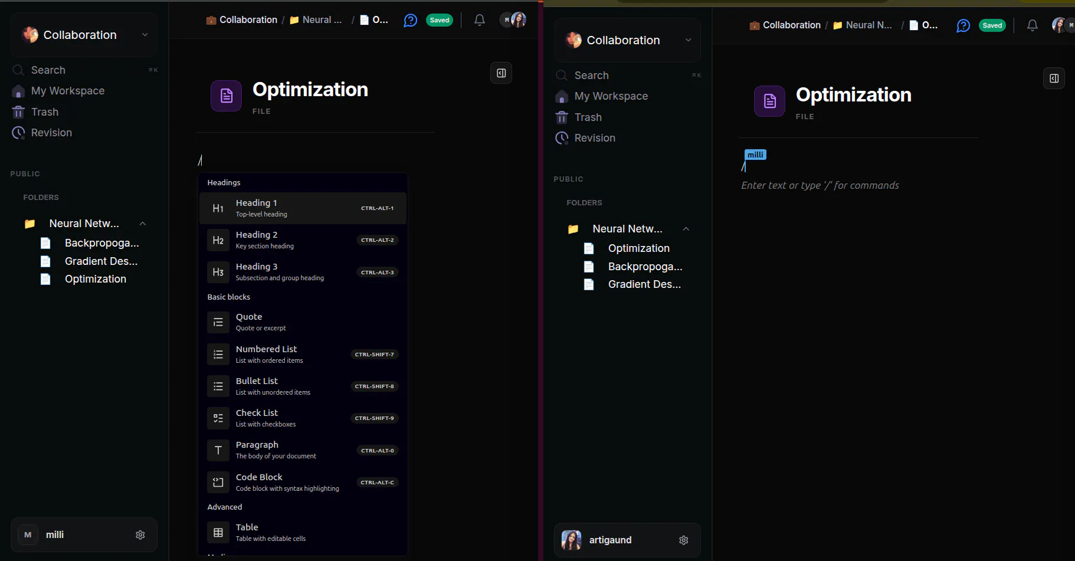Image resolution: width=1075 pixels, height=561 pixels.
Task: Open Collaboration workspace dropdown in right window
Action: (x=627, y=40)
